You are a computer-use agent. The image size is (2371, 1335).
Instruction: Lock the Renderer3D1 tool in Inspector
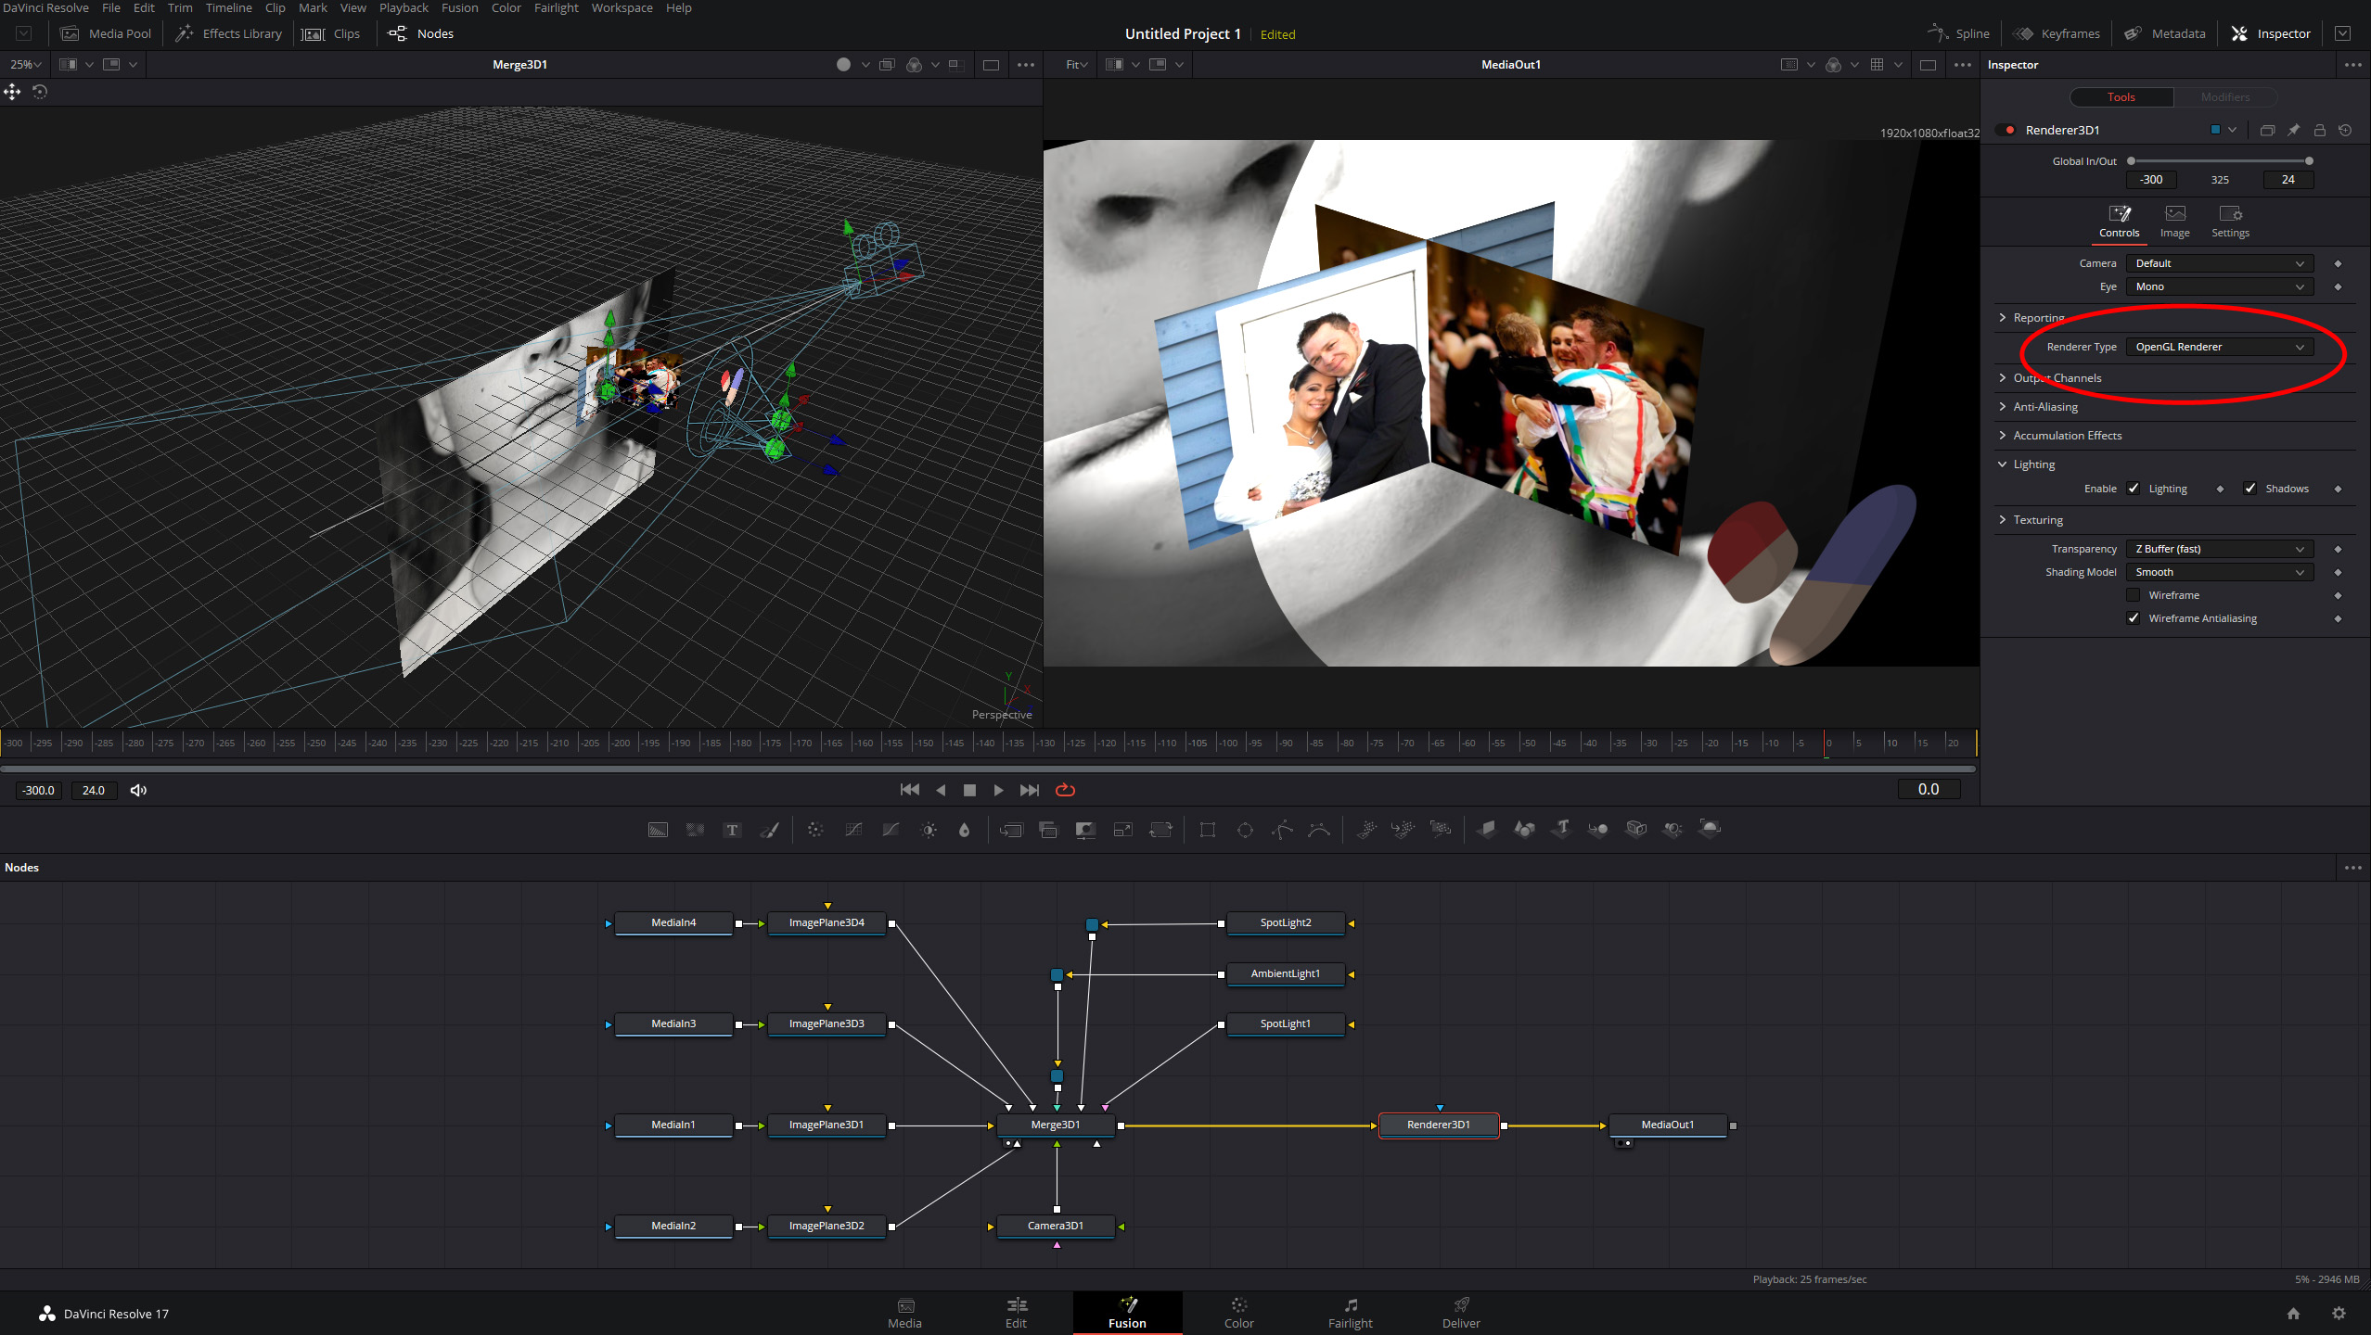point(2319,130)
